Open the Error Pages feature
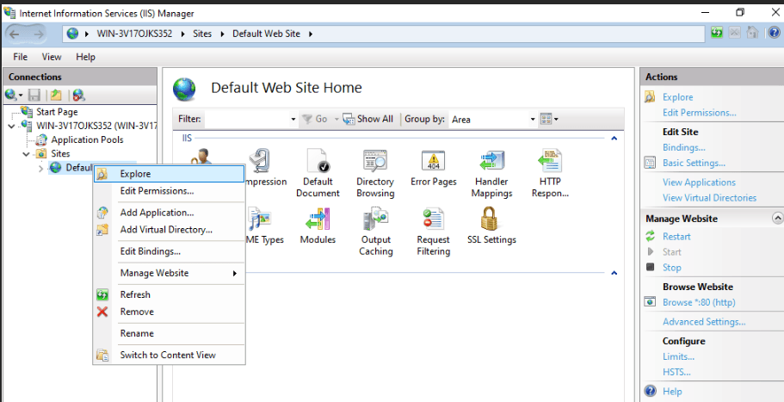Image resolution: width=784 pixels, height=402 pixels. click(434, 168)
